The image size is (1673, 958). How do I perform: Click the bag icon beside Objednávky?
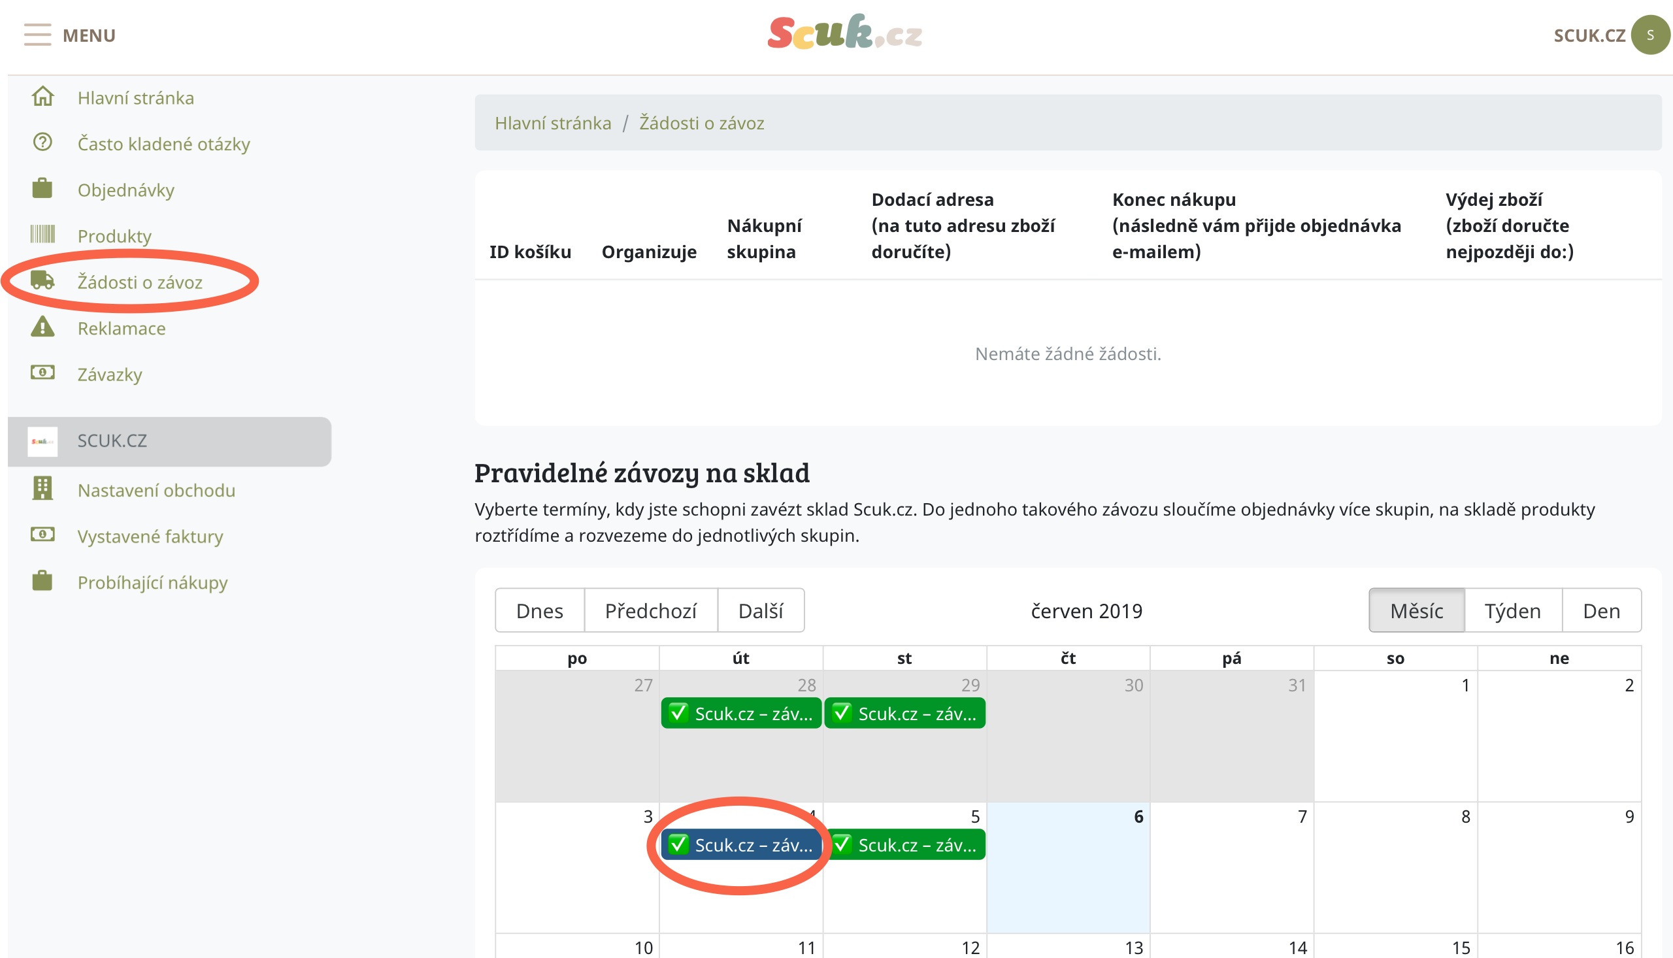[x=42, y=188]
